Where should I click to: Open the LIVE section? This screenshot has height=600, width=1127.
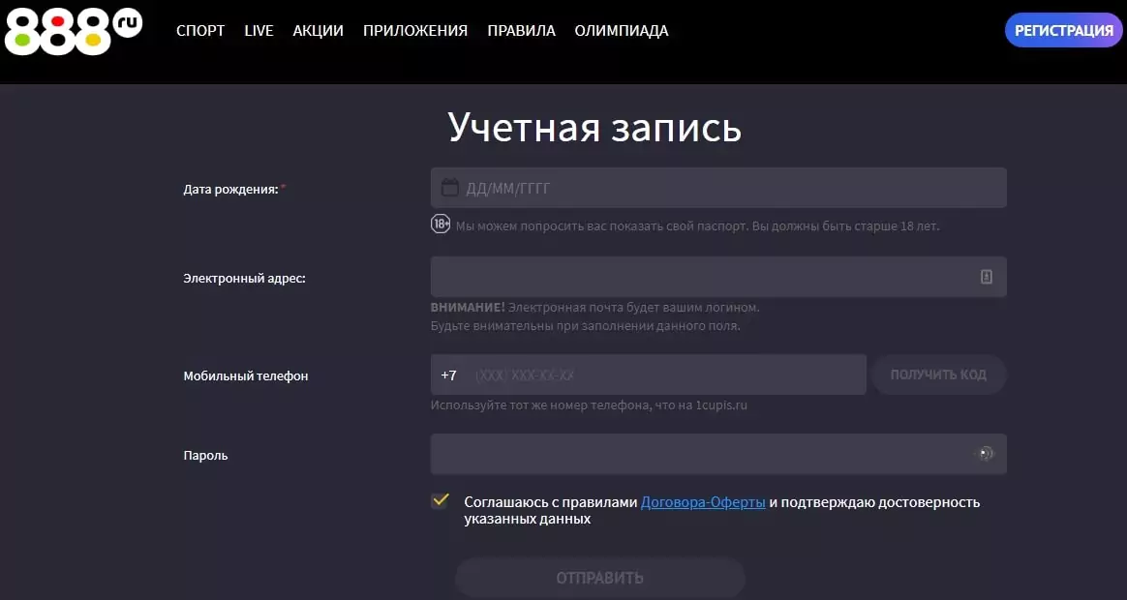(259, 31)
